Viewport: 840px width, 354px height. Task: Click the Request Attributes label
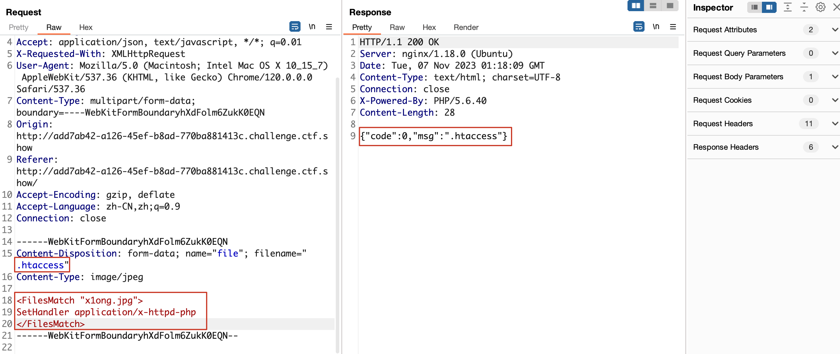click(x=725, y=30)
